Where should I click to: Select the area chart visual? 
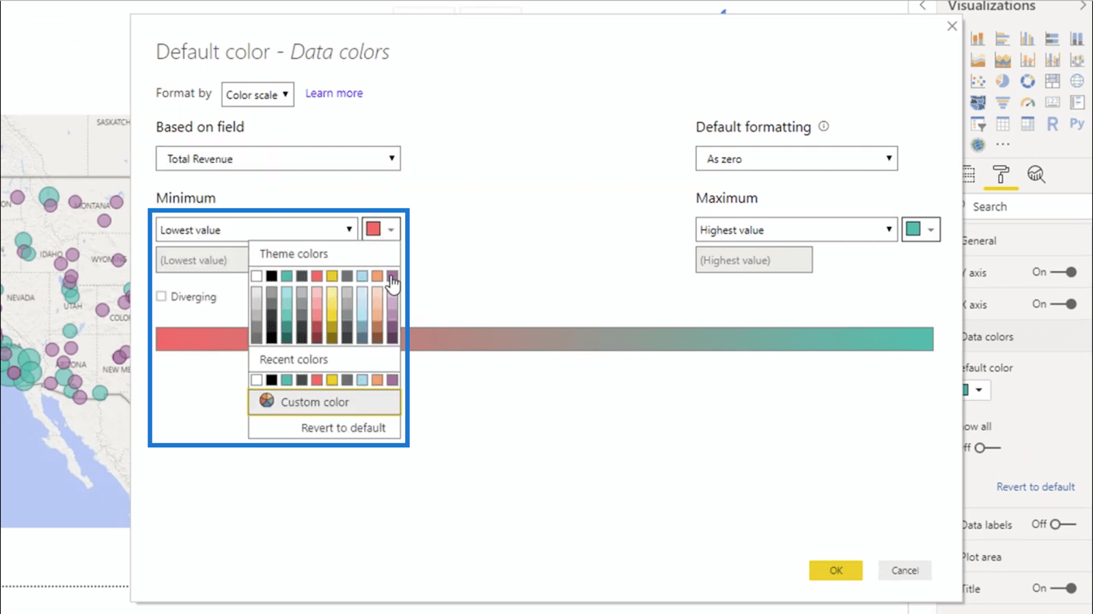pyautogui.click(x=978, y=60)
